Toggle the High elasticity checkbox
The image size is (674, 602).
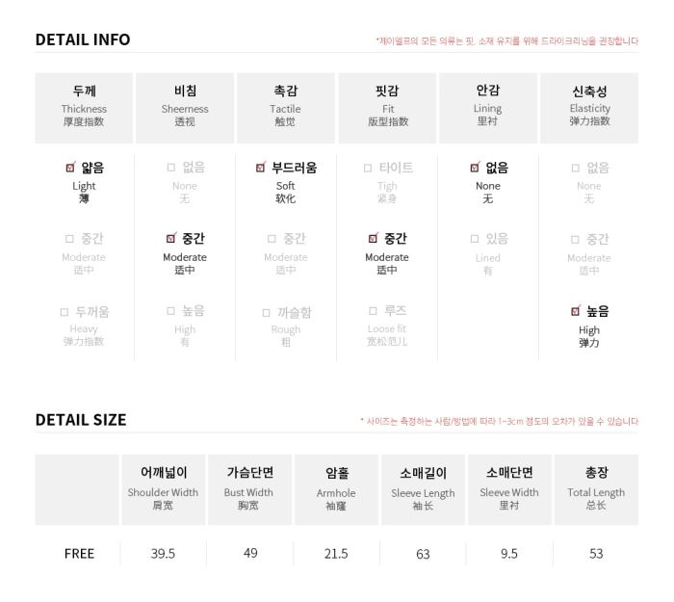(575, 311)
